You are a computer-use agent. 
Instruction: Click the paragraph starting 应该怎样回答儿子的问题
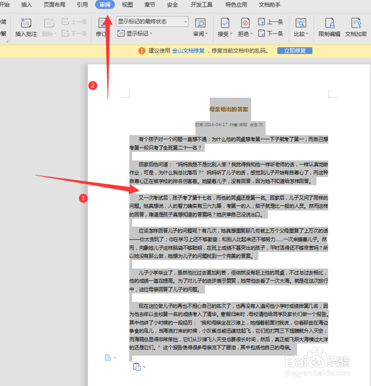pyautogui.click(x=228, y=244)
